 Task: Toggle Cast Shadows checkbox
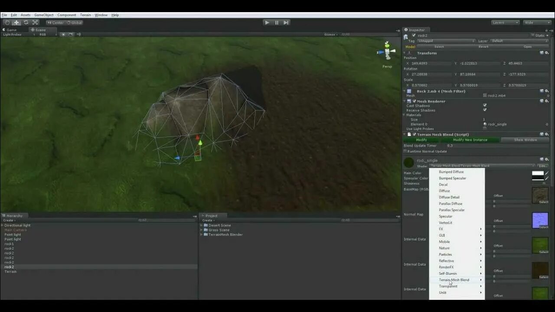pyautogui.click(x=485, y=105)
